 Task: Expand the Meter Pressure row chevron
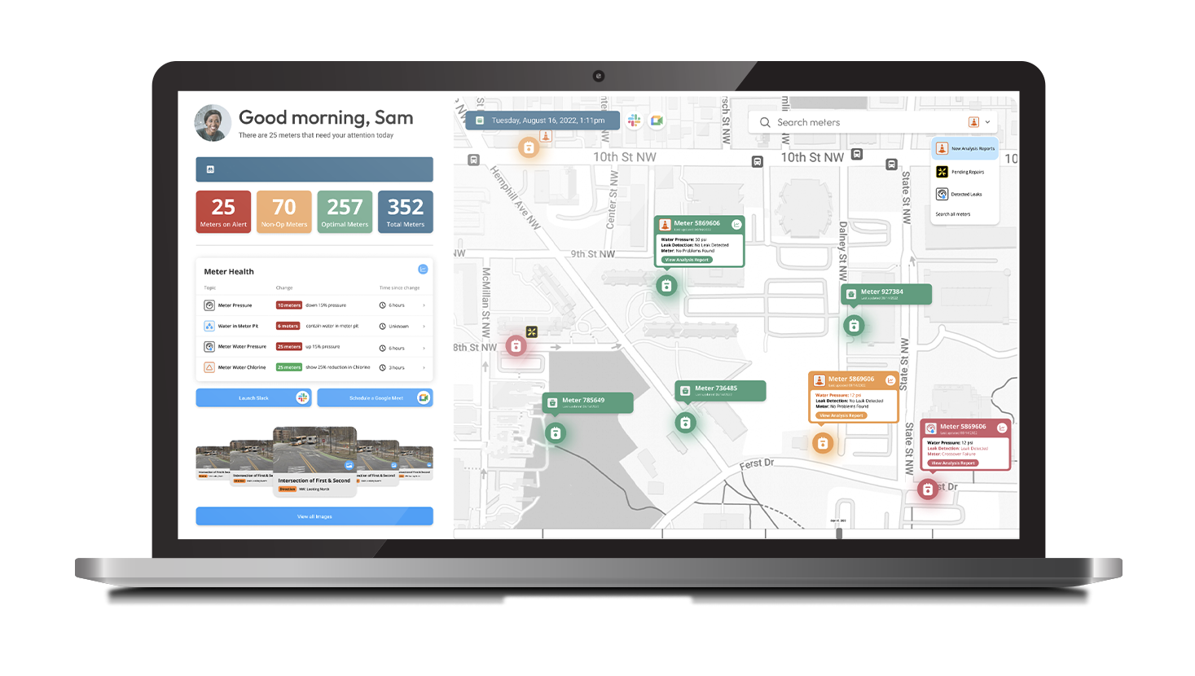pyautogui.click(x=424, y=305)
